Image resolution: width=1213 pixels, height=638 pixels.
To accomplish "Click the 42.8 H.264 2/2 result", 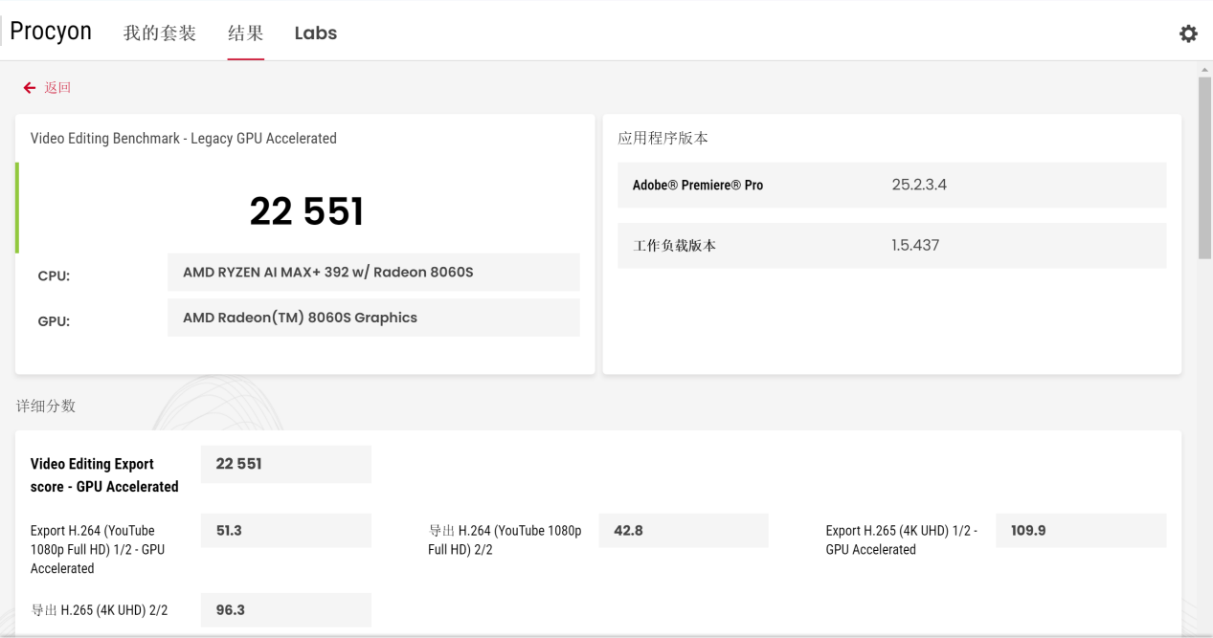I will pos(683,530).
